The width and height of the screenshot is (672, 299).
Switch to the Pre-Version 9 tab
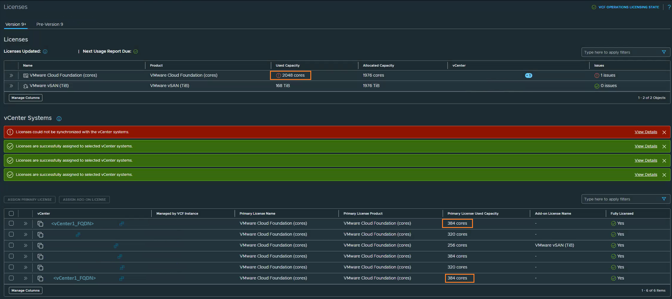click(x=50, y=24)
